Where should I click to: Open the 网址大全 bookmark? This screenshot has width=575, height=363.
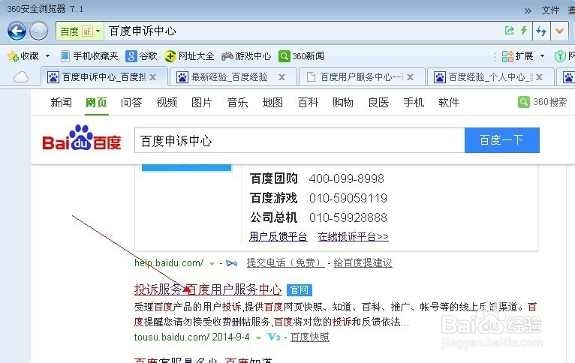click(x=189, y=56)
